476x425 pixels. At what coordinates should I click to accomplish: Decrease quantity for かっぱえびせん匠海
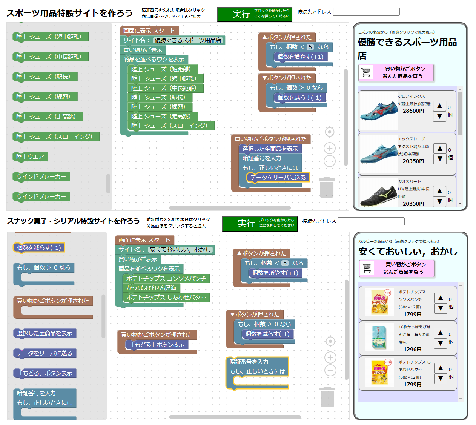[x=441, y=343]
